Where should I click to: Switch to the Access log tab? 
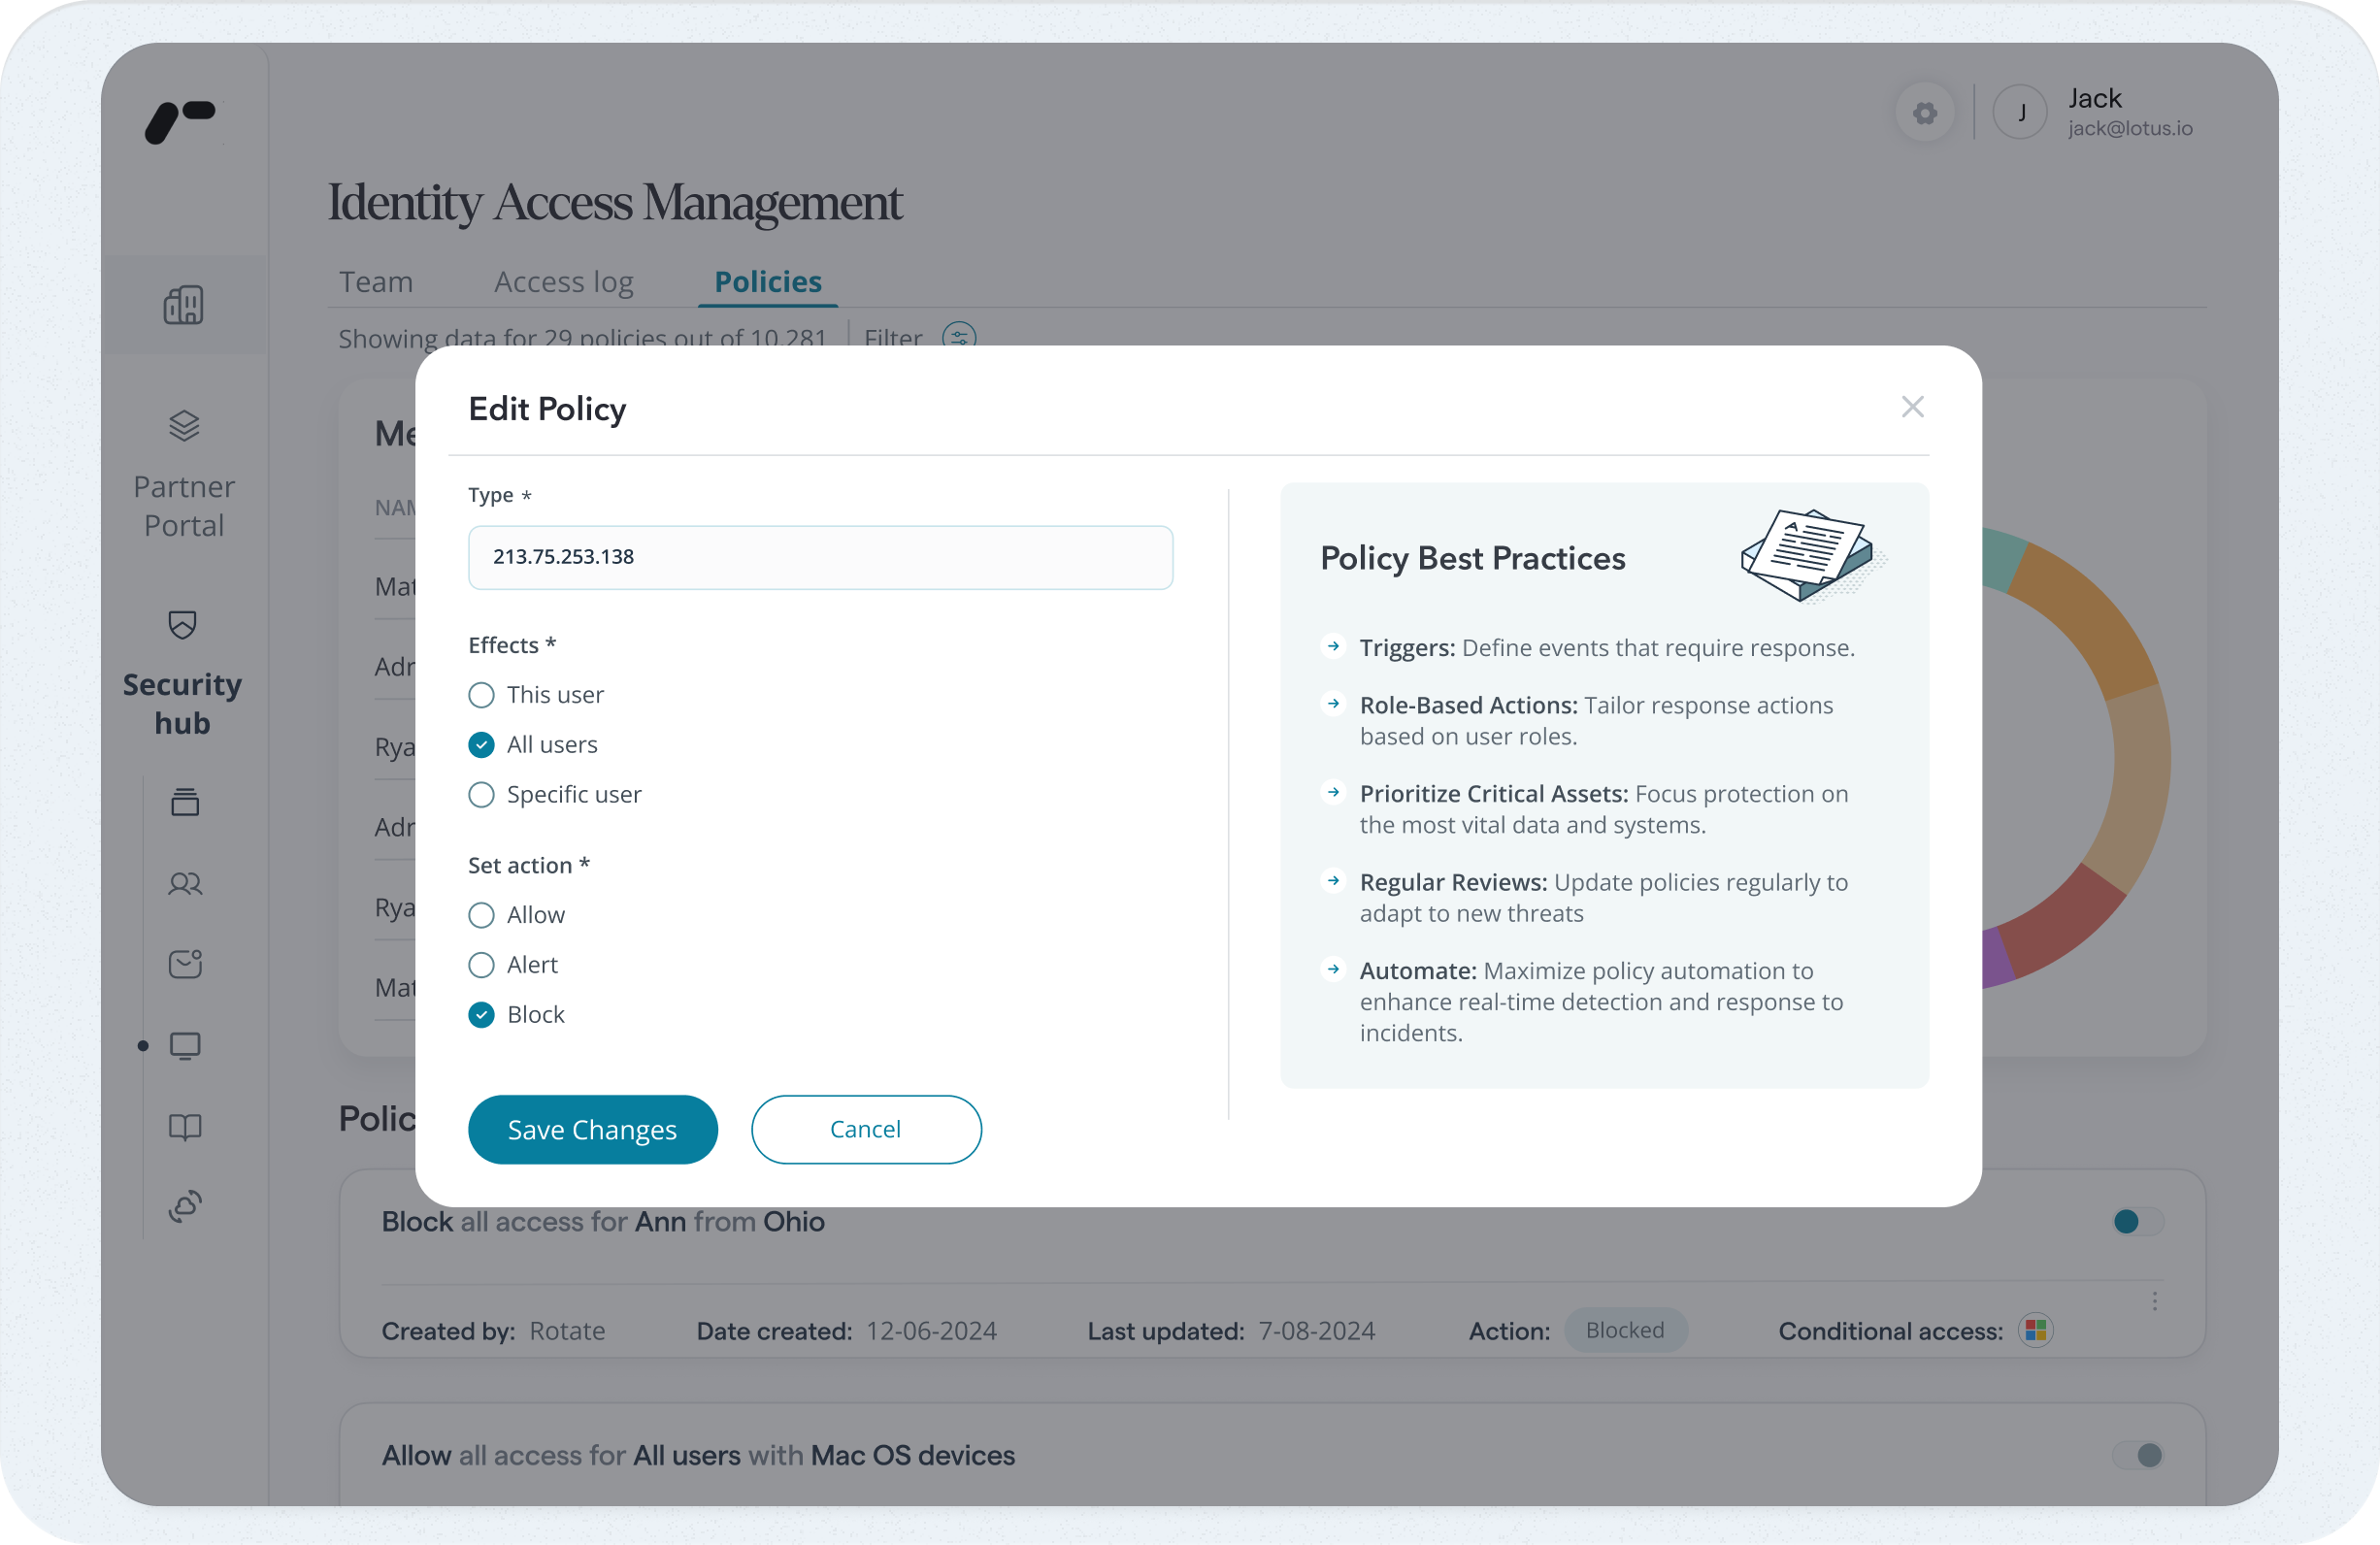click(563, 282)
